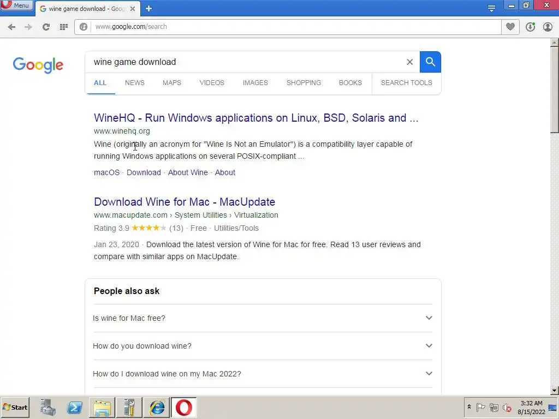Click the www.winehq.org URL text
Image resolution: width=559 pixels, height=419 pixels.
[122, 131]
